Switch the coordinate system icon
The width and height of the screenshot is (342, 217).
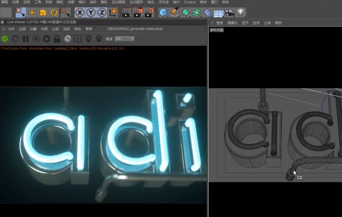pos(113,12)
